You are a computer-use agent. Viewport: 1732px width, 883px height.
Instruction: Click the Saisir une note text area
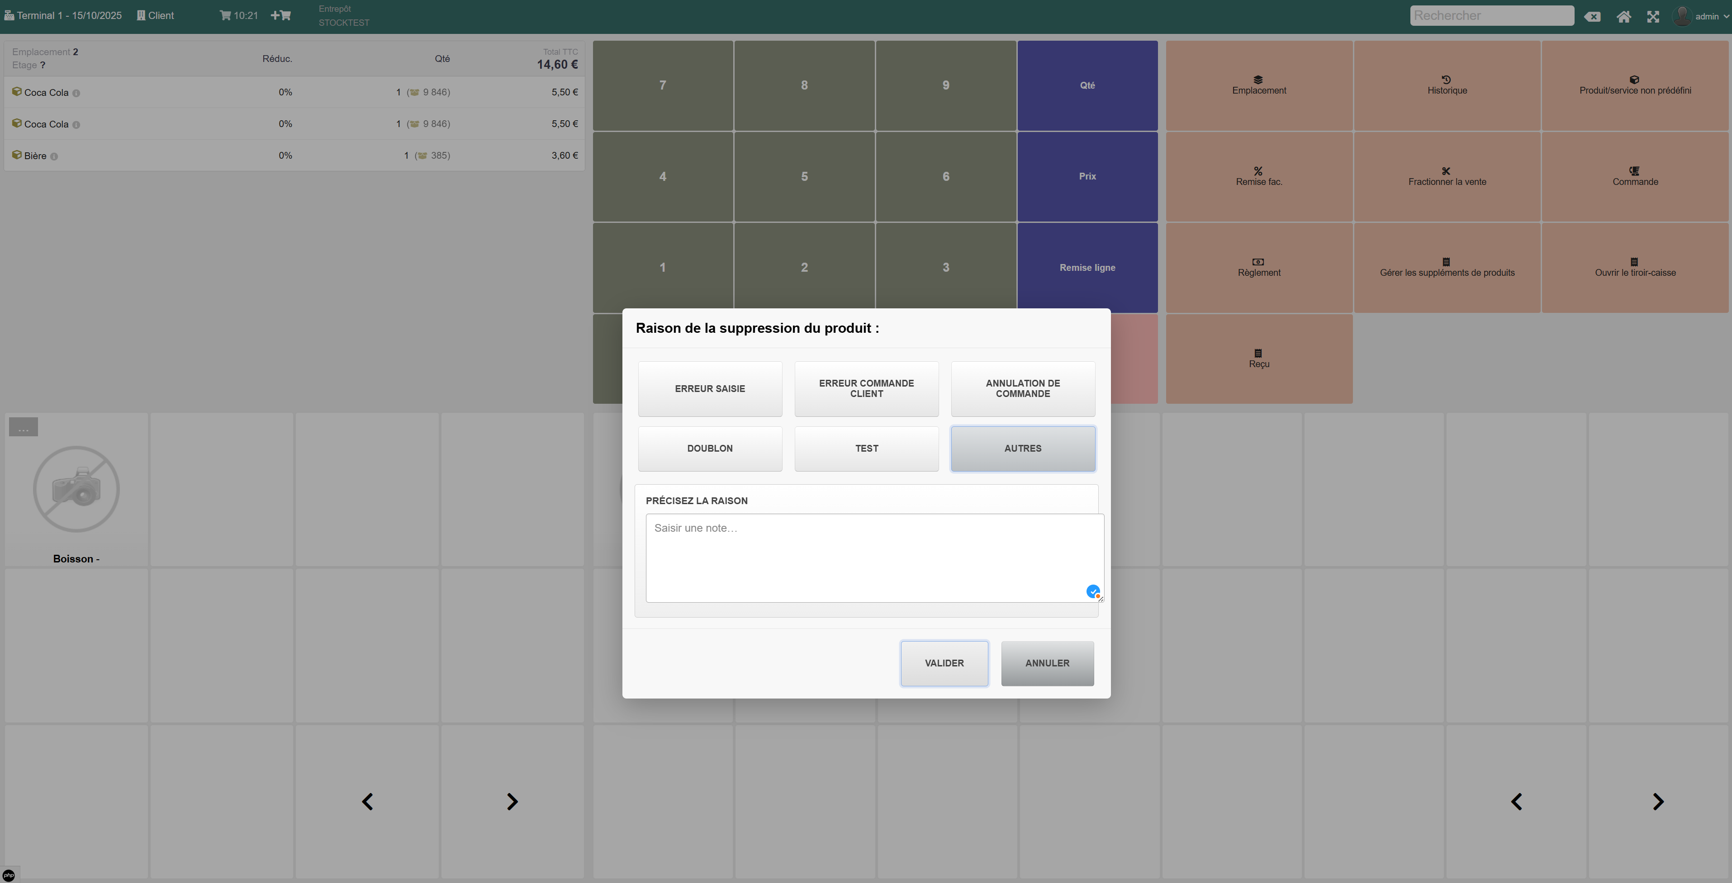[x=873, y=557]
